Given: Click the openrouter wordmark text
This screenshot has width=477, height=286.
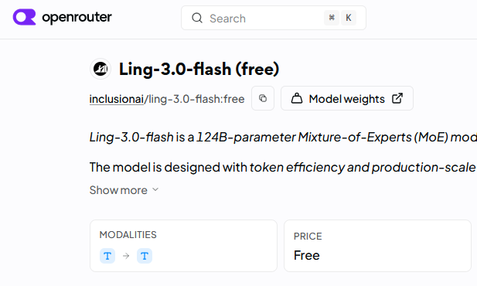Looking at the screenshot, I should tap(77, 17).
